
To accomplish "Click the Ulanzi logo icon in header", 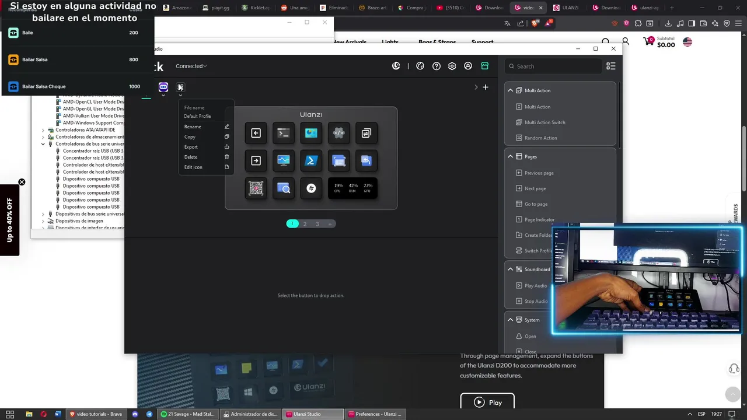I will tap(396, 66).
